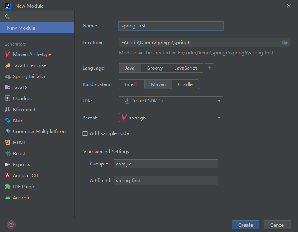Click the HTML5 shield icon

coord(8,142)
